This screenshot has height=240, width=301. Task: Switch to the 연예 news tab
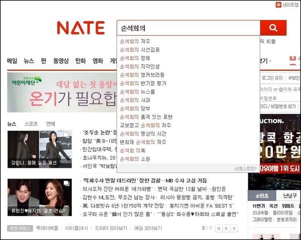point(51,124)
